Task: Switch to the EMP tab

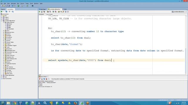Action: pos(65,9)
